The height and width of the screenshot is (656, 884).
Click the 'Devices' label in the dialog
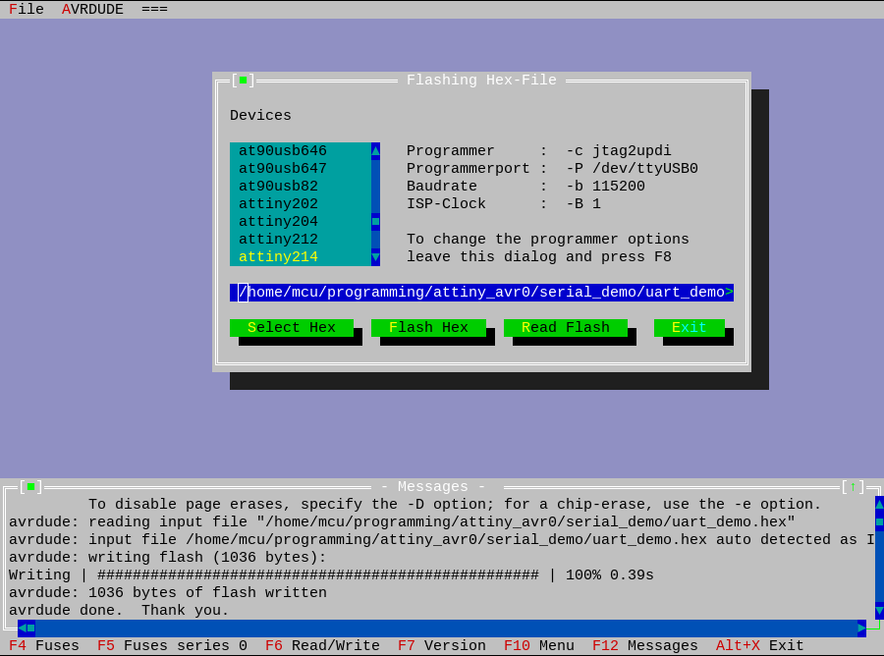pos(260,115)
